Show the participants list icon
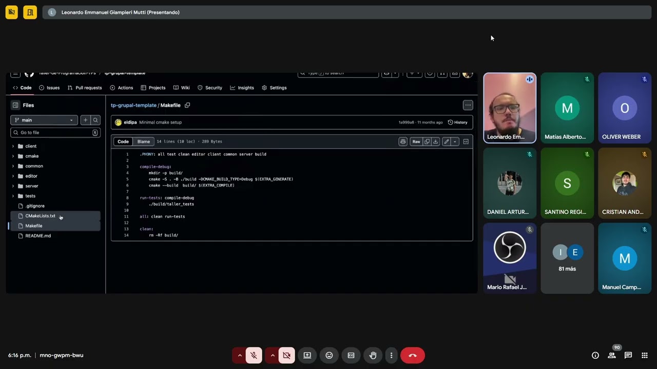This screenshot has width=657, height=369. coord(612,355)
